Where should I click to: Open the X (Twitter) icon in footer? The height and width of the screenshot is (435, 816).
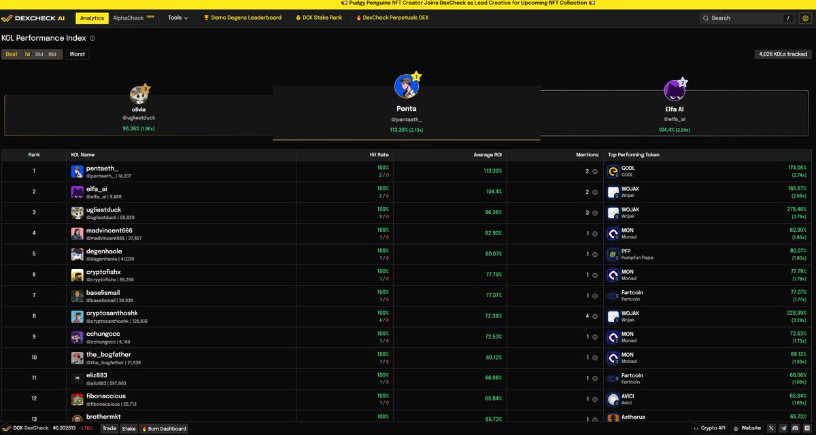point(771,428)
